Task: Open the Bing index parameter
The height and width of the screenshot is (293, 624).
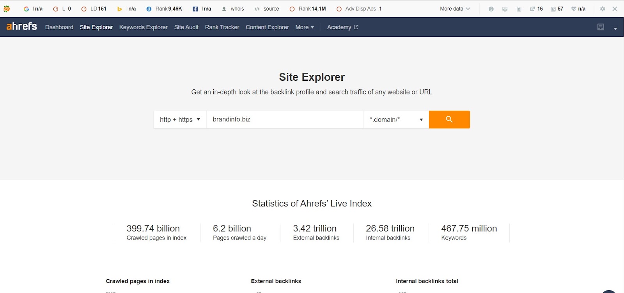Action: (126, 9)
